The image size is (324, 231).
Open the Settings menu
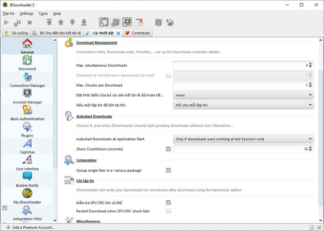tap(26, 13)
